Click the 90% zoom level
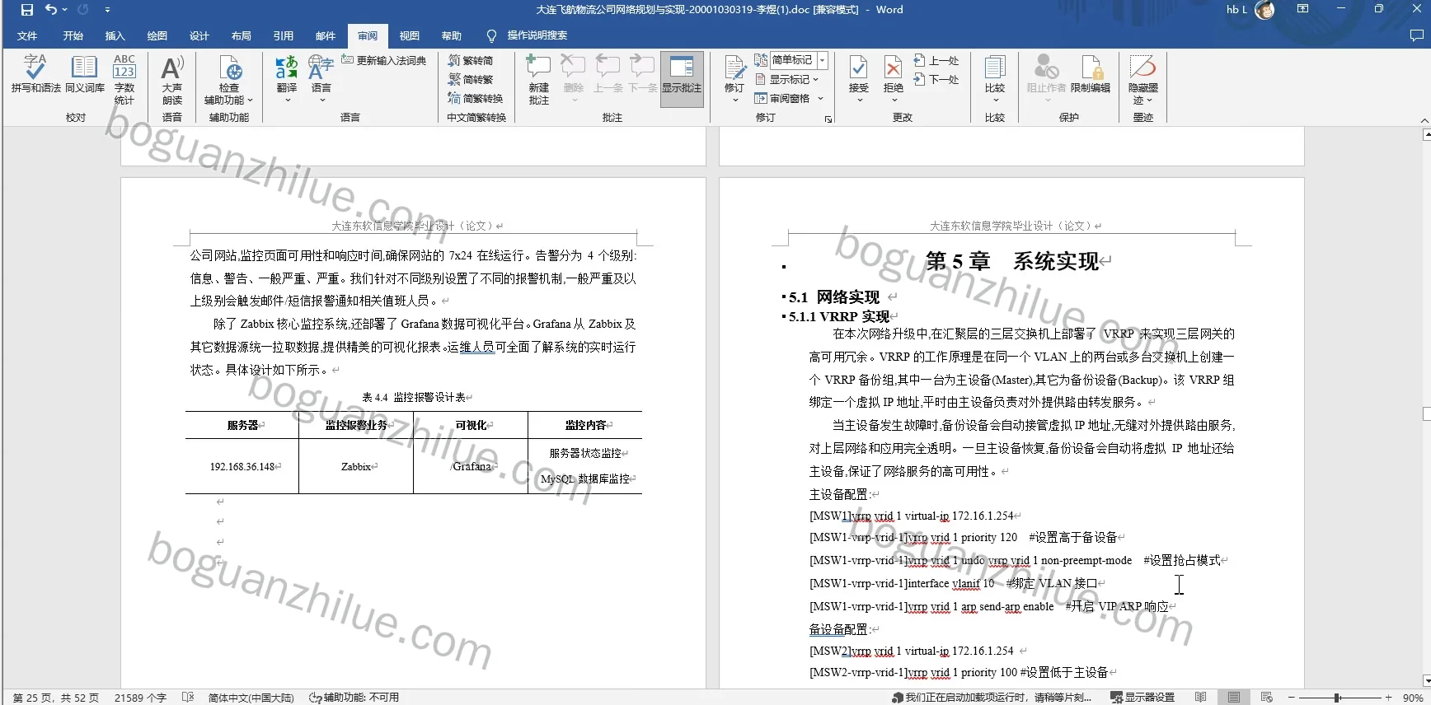This screenshot has height=705, width=1431. tap(1413, 698)
